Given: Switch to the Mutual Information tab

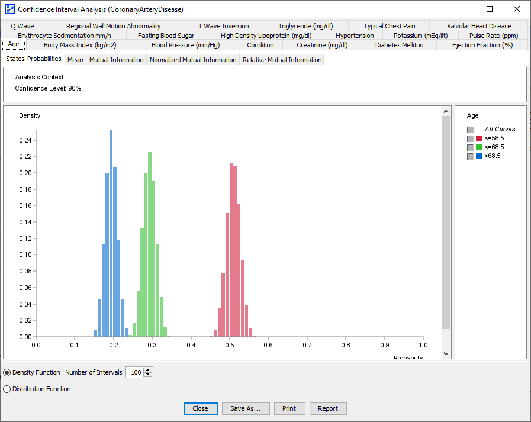Looking at the screenshot, I should tap(116, 60).
